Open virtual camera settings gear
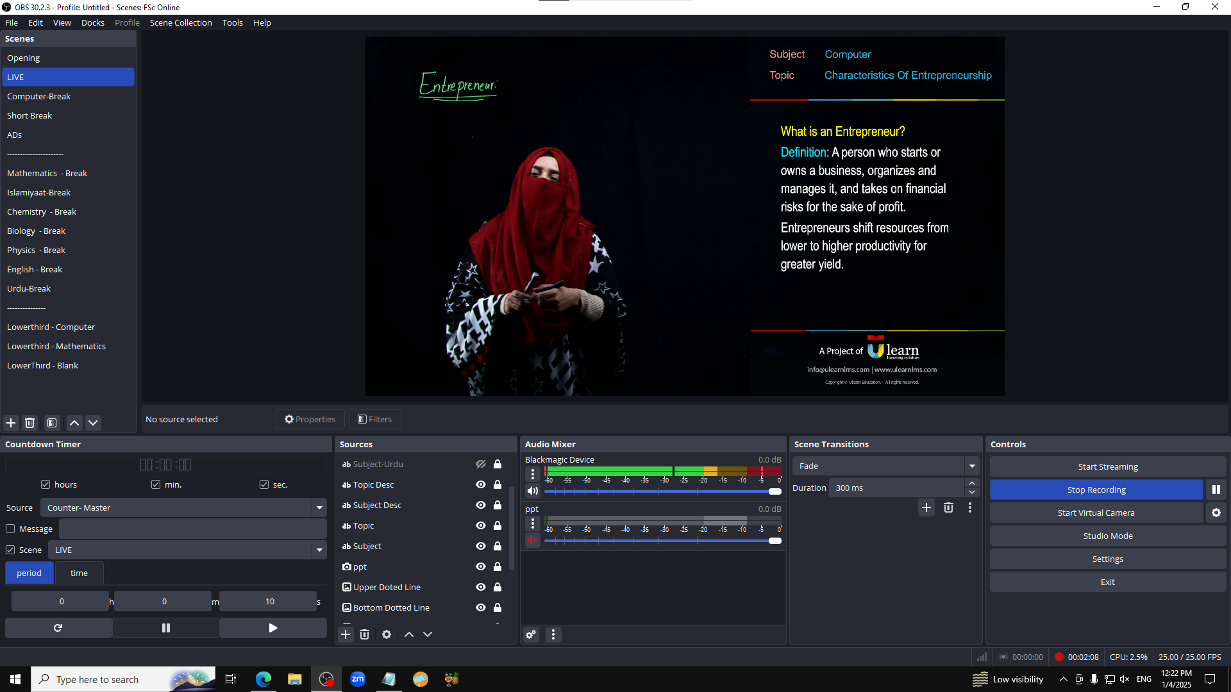Screen dimensions: 1231x692 [1216, 513]
